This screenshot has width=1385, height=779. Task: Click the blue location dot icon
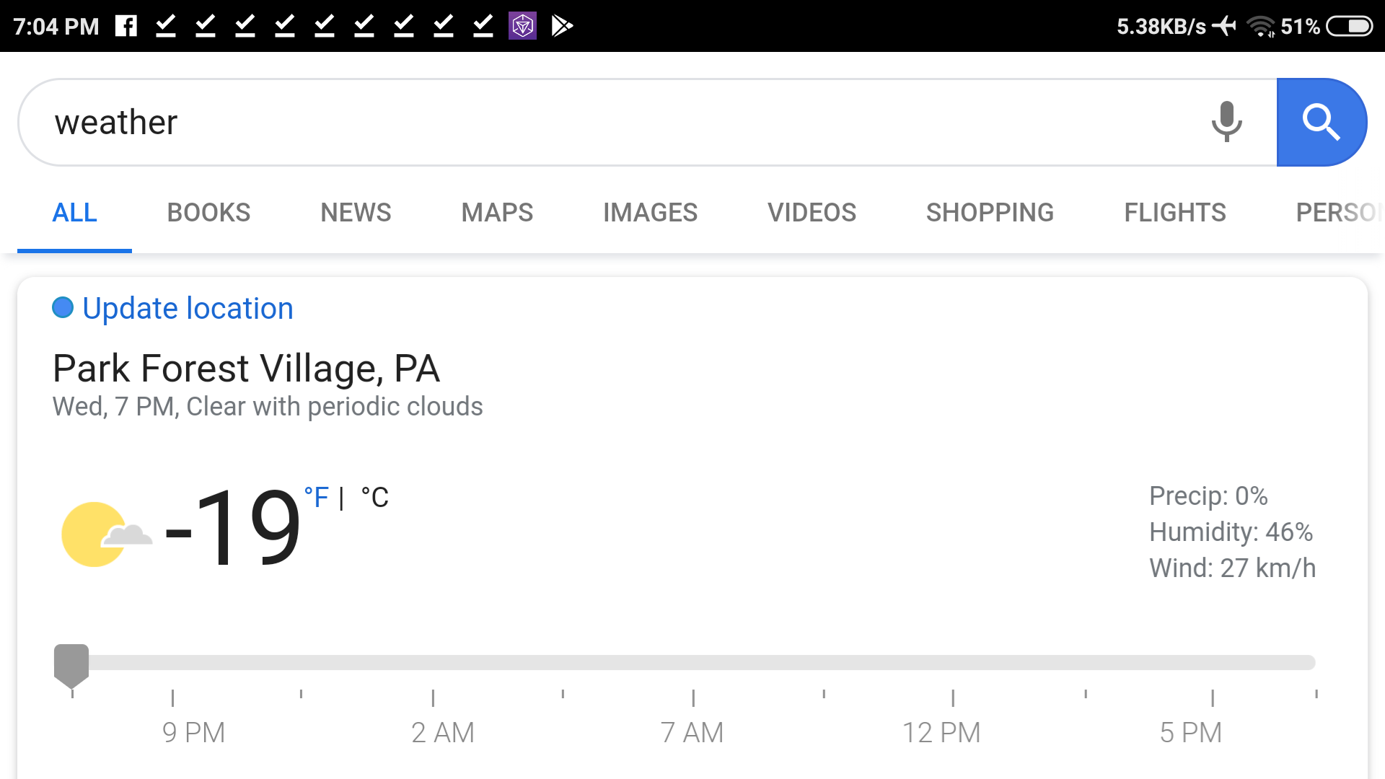click(x=63, y=308)
